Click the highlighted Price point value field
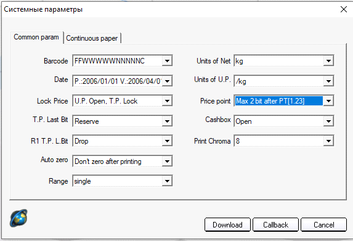353x241 pixels. pyautogui.click(x=278, y=101)
